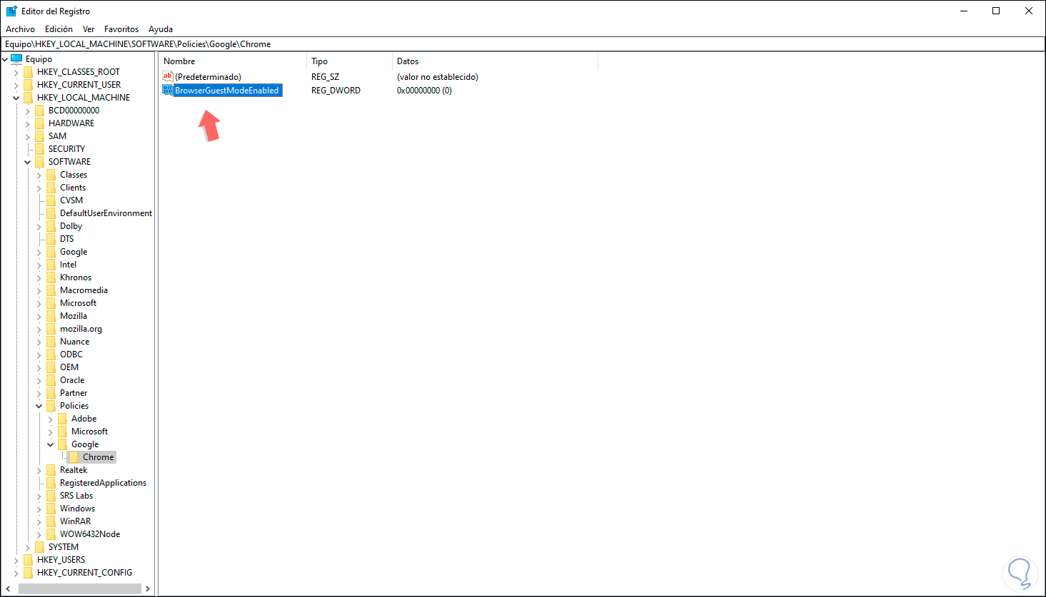Click the HKEY_CLASSES_ROOT folder icon
This screenshot has height=597, width=1046.
coord(28,72)
